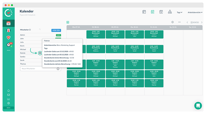206x114 pixels.
Task: Click Patrick's name in the popup header
Action: coord(47,41)
